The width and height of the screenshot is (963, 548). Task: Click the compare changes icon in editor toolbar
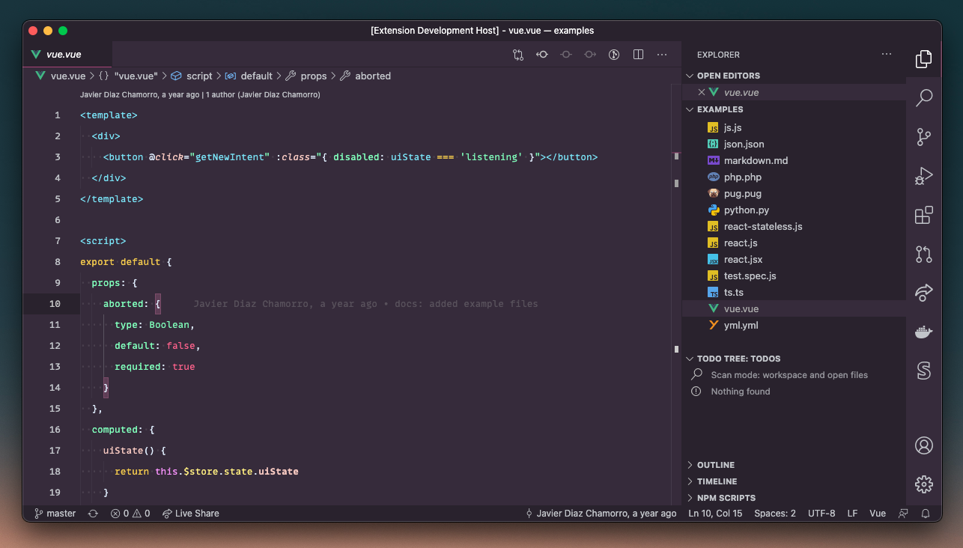tap(518, 55)
